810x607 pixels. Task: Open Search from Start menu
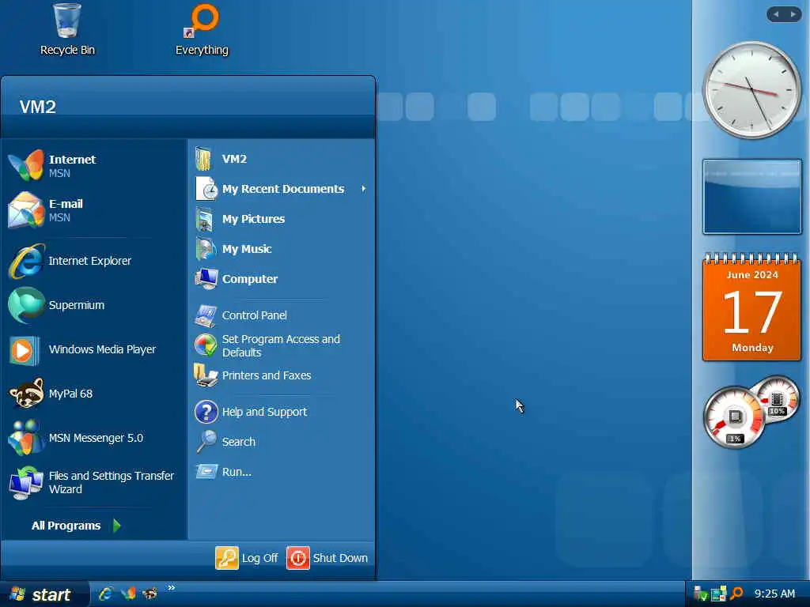click(282, 442)
